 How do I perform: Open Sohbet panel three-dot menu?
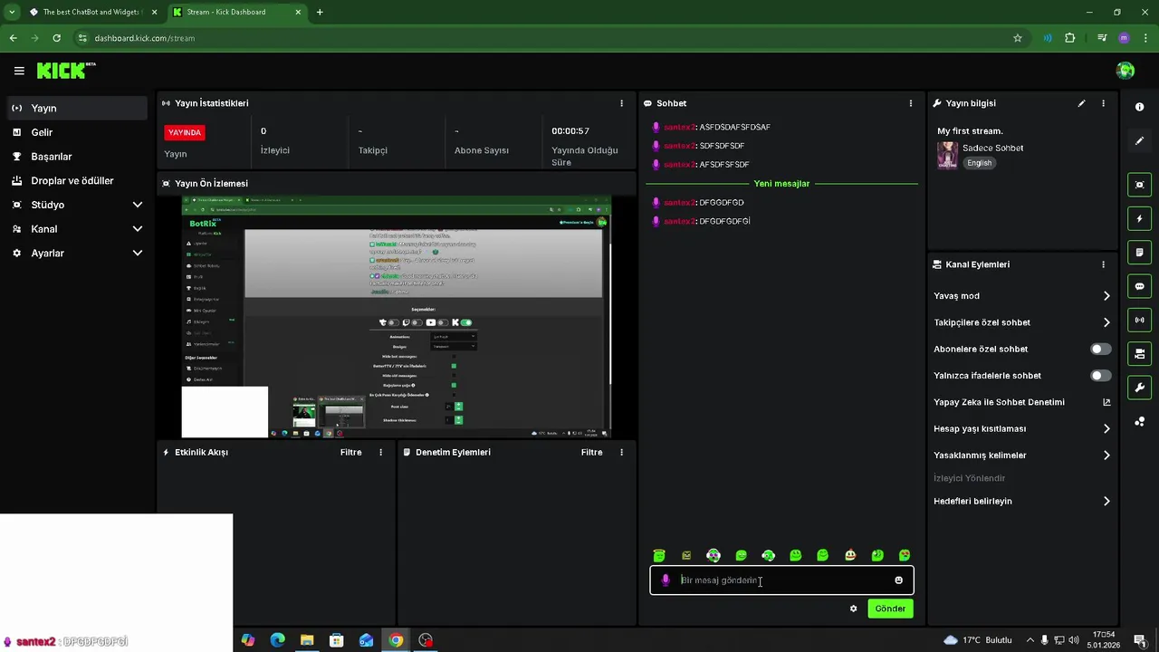tap(911, 103)
